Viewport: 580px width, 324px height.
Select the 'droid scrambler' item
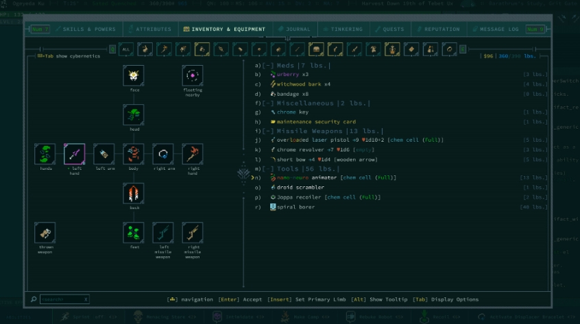click(x=401, y=188)
